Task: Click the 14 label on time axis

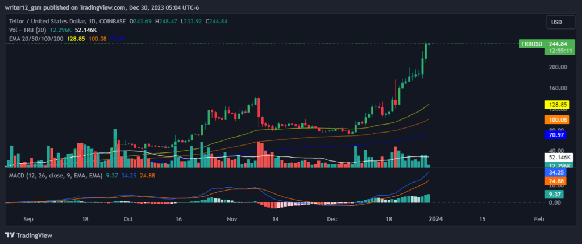Action: click(x=276, y=220)
